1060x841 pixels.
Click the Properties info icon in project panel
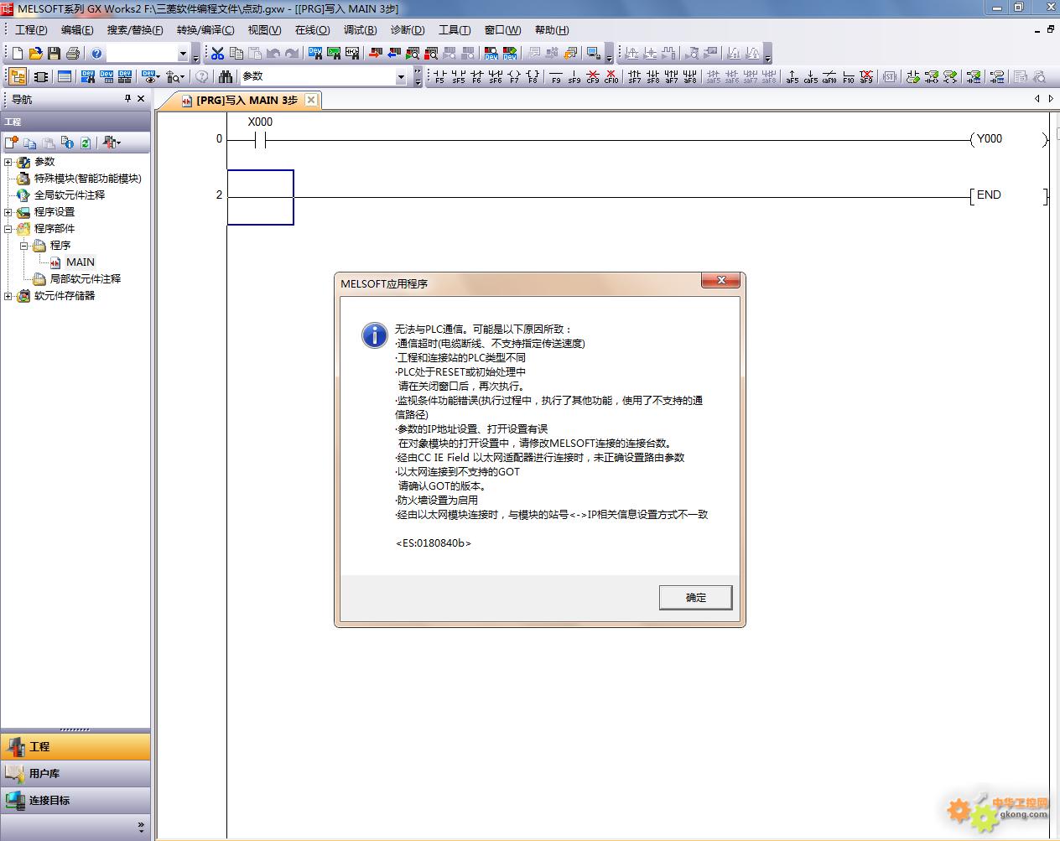click(x=67, y=143)
